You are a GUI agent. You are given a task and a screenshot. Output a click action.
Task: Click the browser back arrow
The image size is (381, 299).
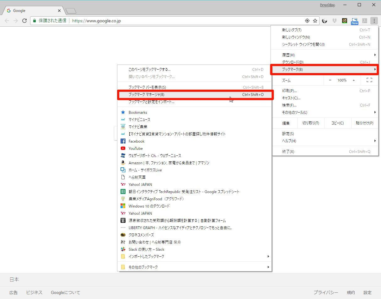(7, 21)
